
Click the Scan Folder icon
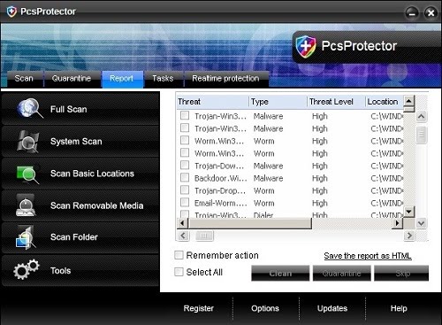tap(26, 237)
